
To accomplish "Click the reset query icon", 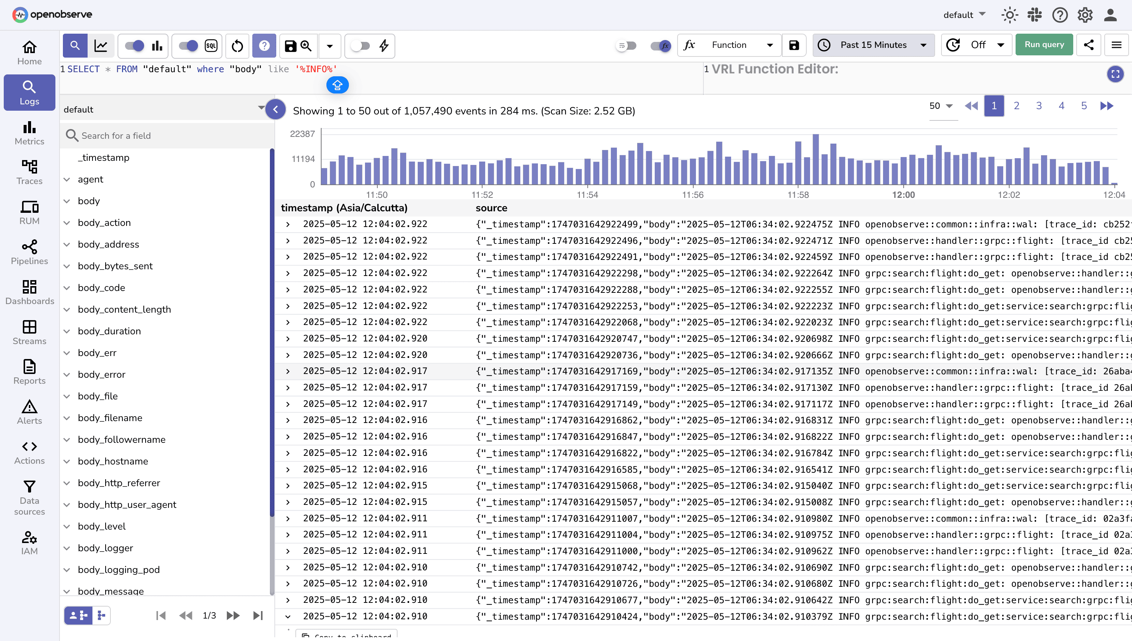I will (237, 45).
